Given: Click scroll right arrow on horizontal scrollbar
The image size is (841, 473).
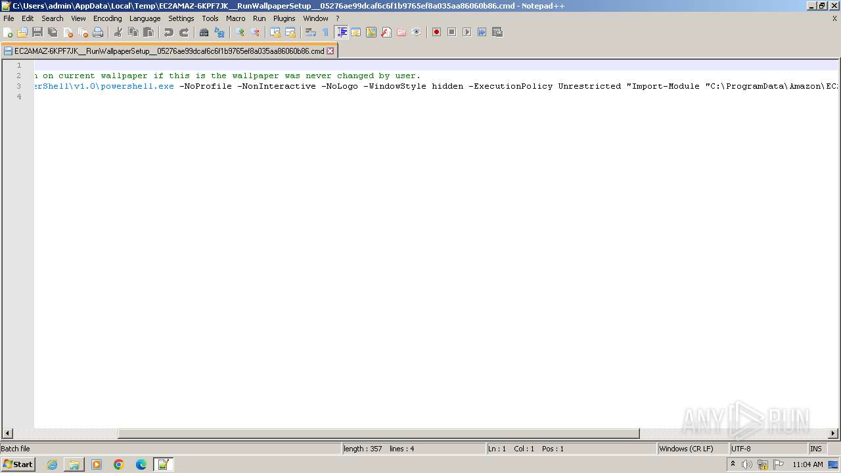Looking at the screenshot, I should 833,434.
